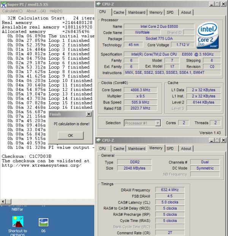Image resolution: width=228 pixels, height=236 pixels.
Task: Click the Channels # value Dual
Action: pos(205,162)
